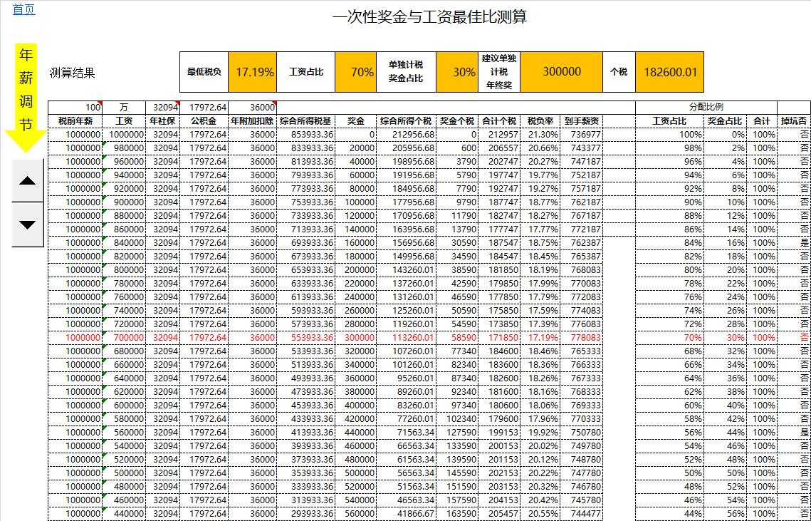Select the 综合所得税基 column header
This screenshot has width=811, height=521.
(305, 121)
